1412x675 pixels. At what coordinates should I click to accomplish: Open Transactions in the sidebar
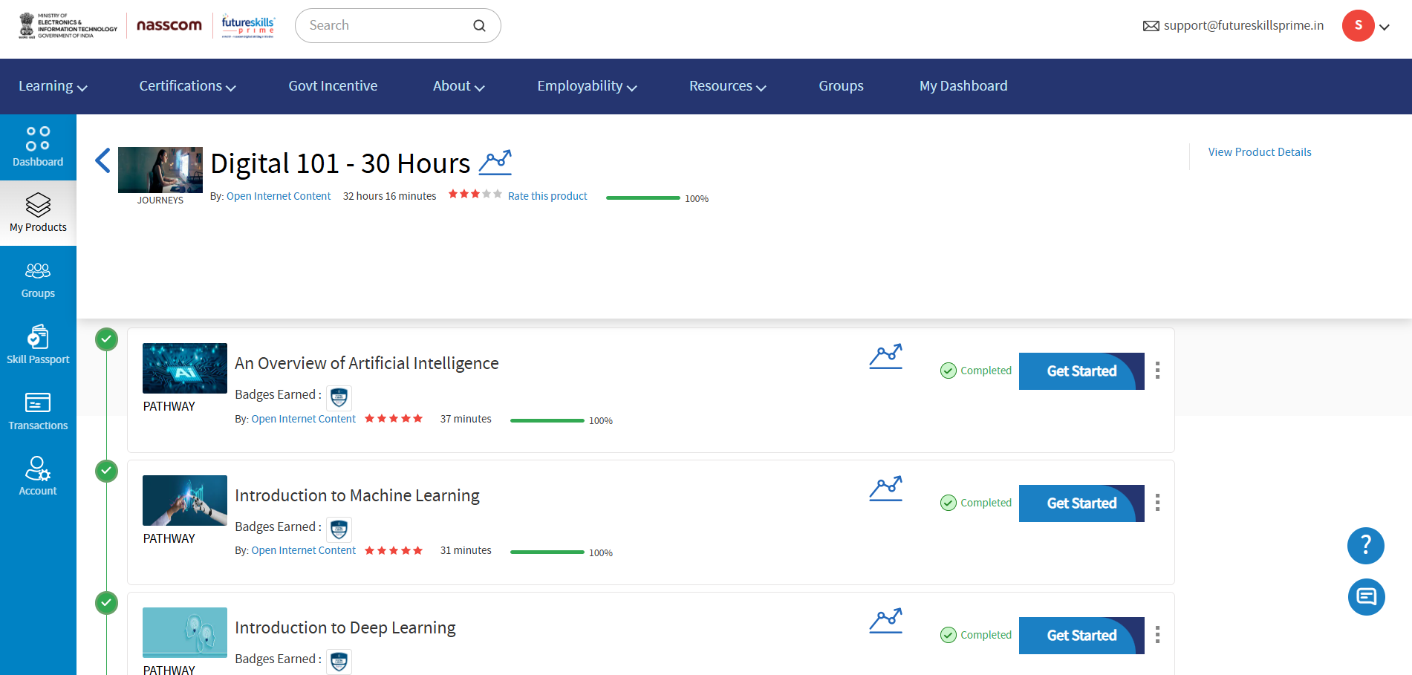coord(38,411)
